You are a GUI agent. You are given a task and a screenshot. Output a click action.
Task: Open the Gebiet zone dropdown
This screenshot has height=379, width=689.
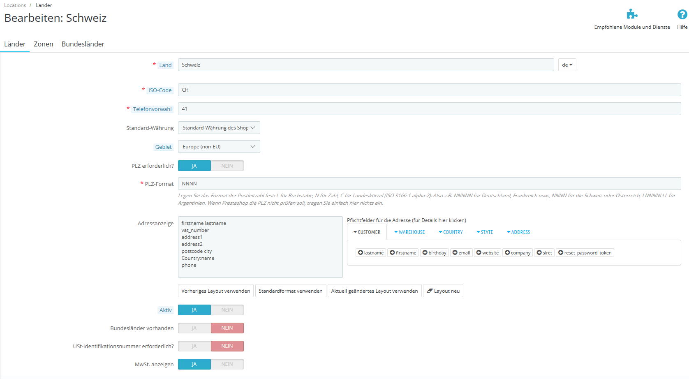tap(219, 147)
